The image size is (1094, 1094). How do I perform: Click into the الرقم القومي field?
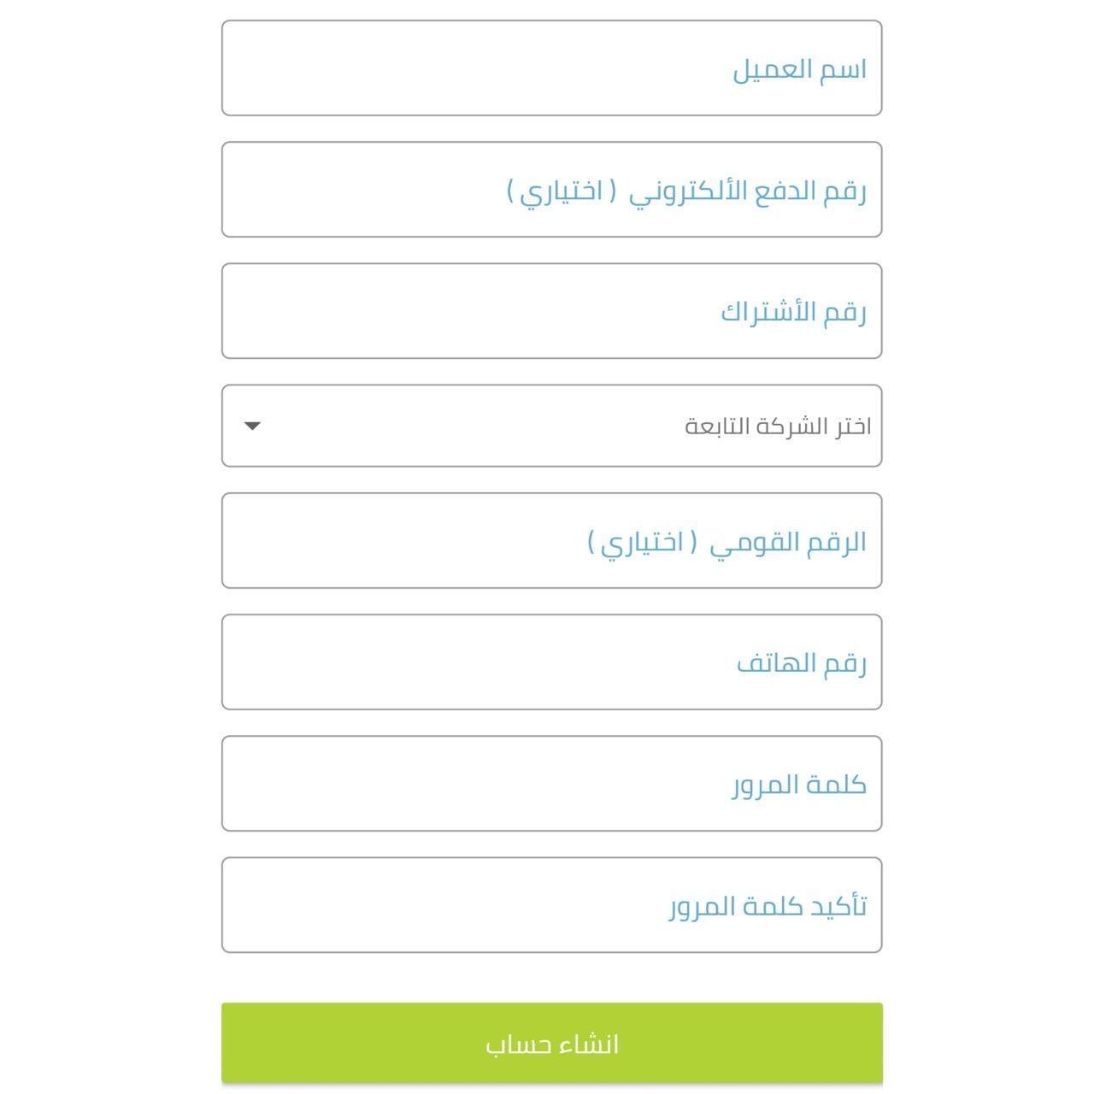551,540
